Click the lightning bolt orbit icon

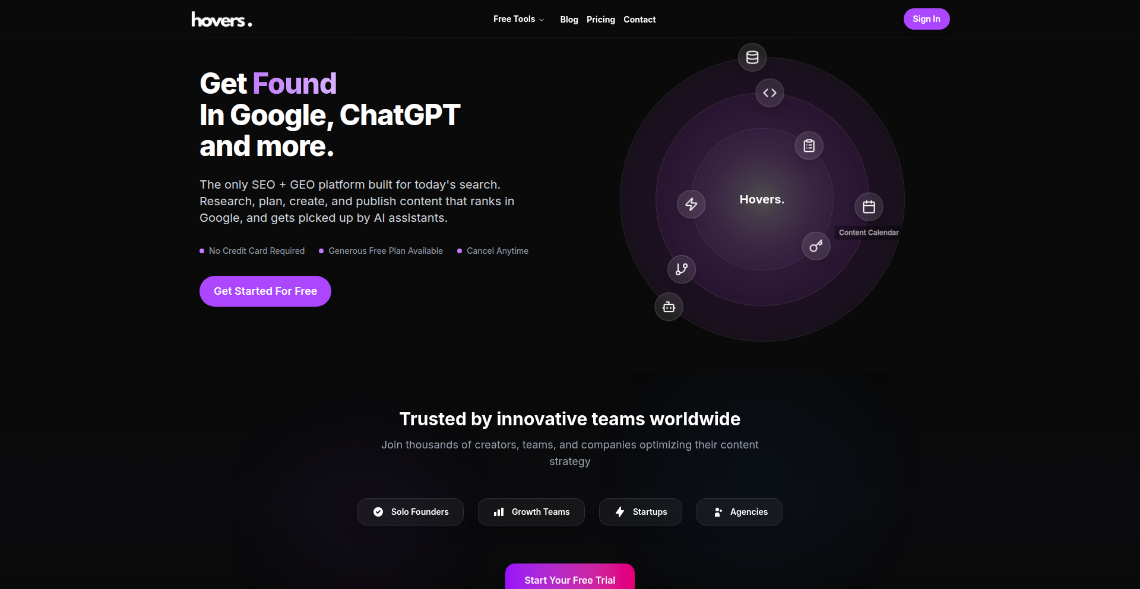coord(691,205)
